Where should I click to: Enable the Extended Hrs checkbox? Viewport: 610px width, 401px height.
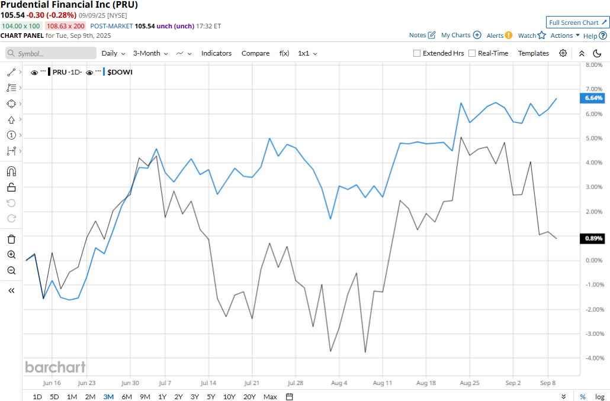[x=417, y=53]
